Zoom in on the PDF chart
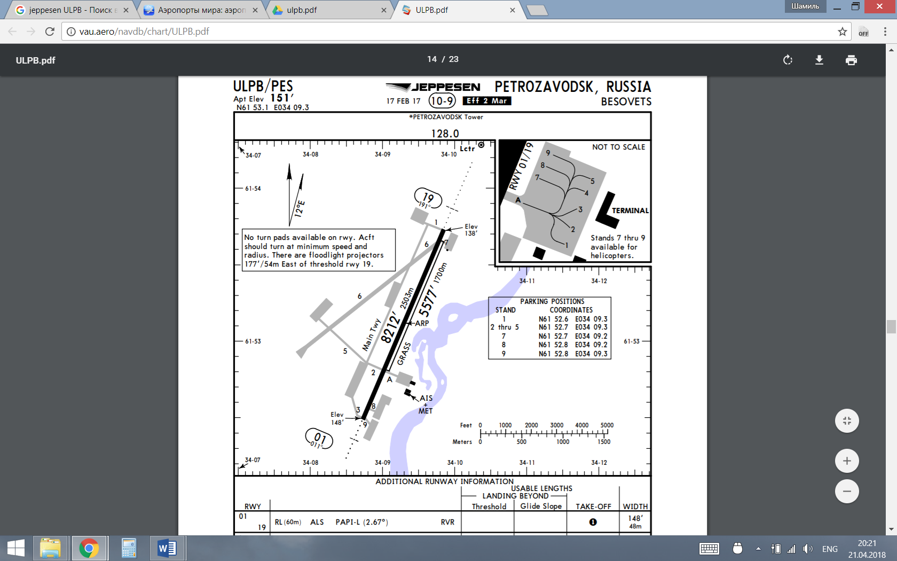 coord(847,461)
